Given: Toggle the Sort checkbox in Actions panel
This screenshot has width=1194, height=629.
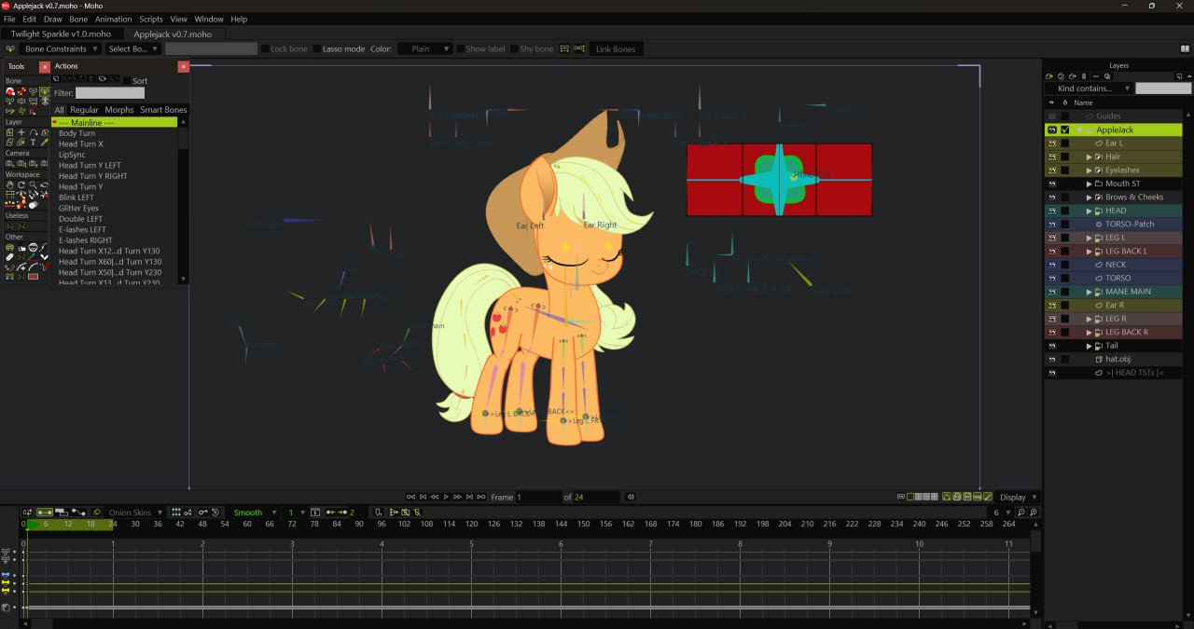Looking at the screenshot, I should [x=129, y=81].
